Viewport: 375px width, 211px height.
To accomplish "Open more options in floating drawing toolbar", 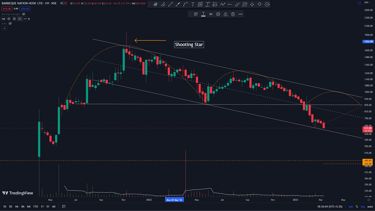I will (241, 14).
